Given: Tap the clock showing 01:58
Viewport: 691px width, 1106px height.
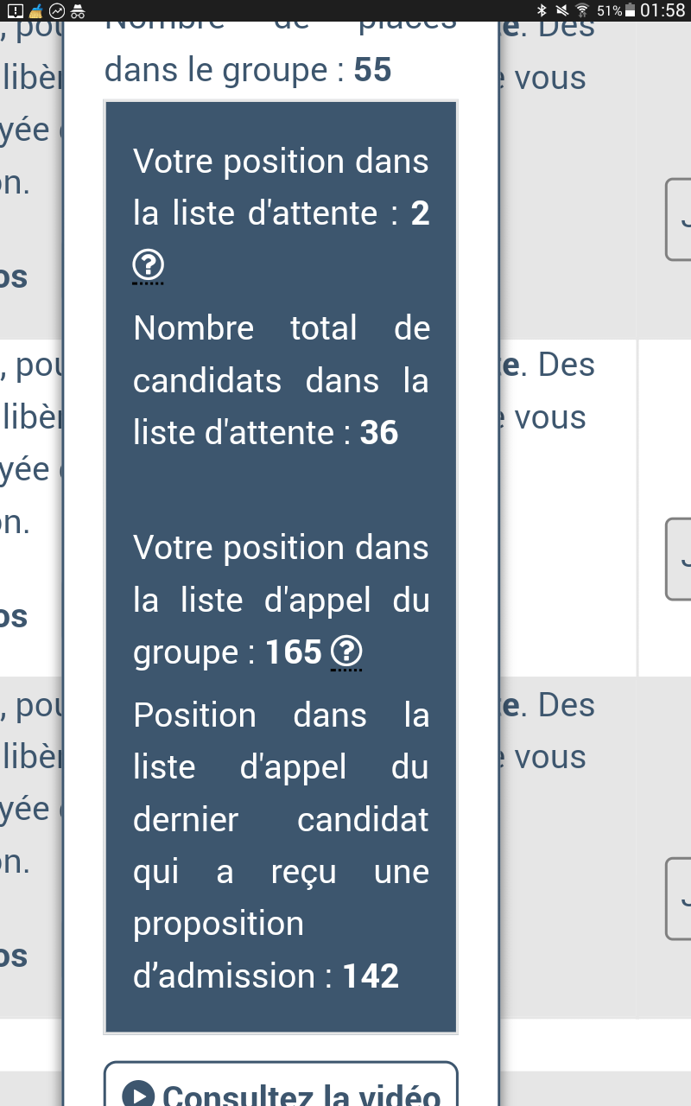Looking at the screenshot, I should 663,11.
